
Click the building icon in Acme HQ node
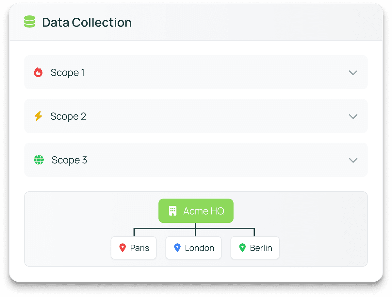[x=172, y=211]
